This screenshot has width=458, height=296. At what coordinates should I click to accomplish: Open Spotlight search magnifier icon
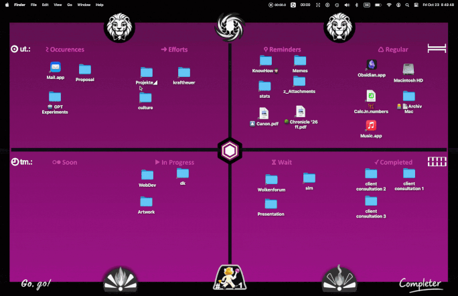(x=407, y=5)
